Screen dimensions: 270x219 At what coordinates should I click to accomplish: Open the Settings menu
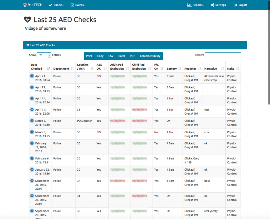click(x=219, y=5)
